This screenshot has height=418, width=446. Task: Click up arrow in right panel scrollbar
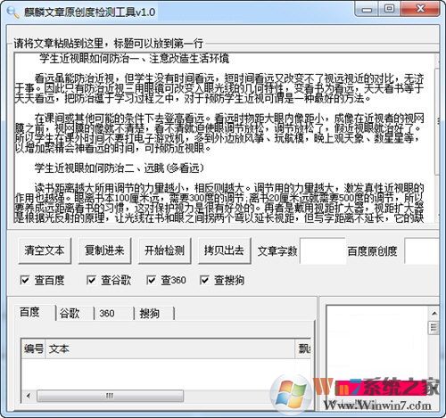[x=434, y=313]
